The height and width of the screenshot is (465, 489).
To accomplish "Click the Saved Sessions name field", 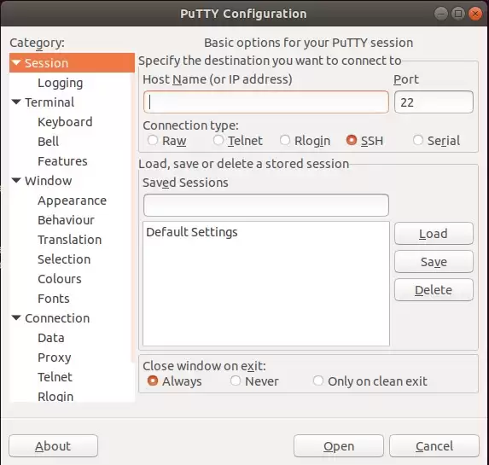I will pyautogui.click(x=266, y=206).
